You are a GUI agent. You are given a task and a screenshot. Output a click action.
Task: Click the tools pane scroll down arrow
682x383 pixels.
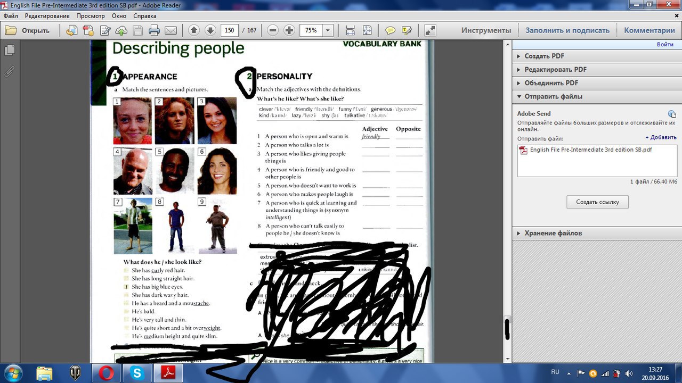tap(507, 359)
